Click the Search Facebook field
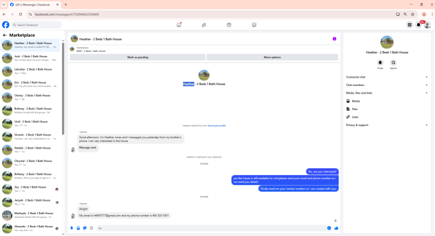The image size is (435, 236). click(37, 25)
